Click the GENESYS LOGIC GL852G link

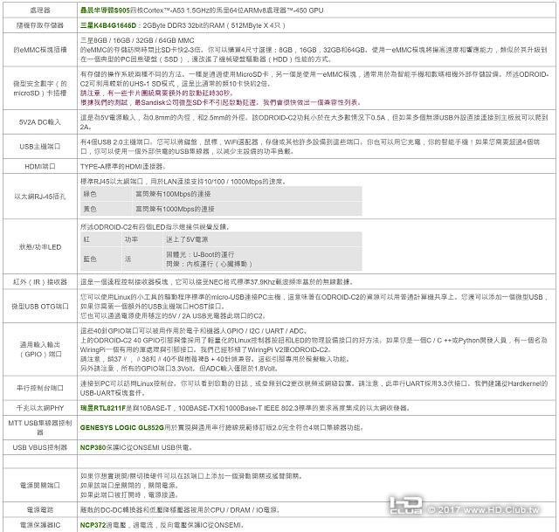(122, 427)
